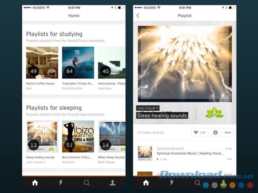258x193 pixels.
Task: Open Stream lightning tab on Playlist screen
Action: pyautogui.click(x=172, y=183)
